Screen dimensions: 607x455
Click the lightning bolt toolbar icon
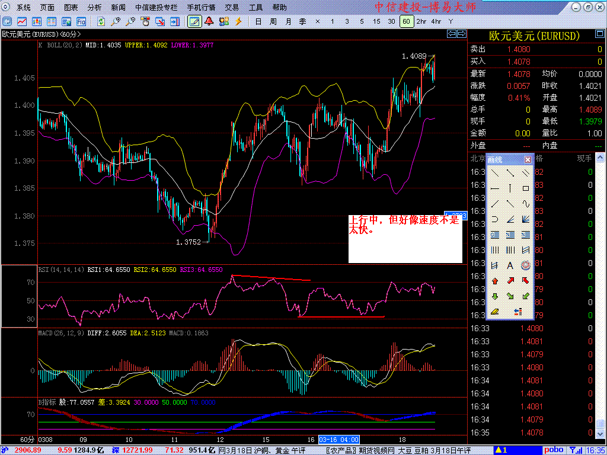[239, 21]
